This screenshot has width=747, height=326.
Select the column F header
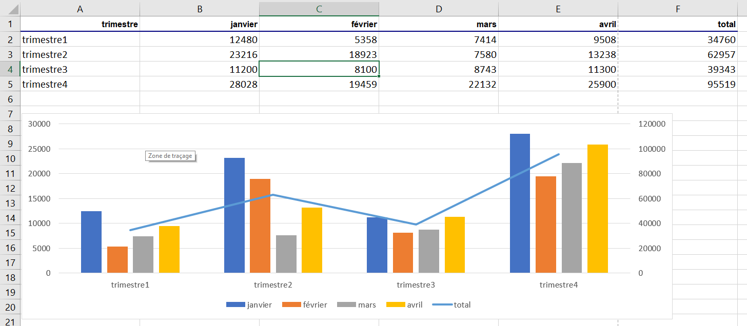pos(678,9)
